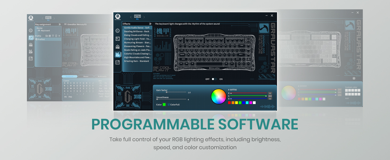The height and width of the screenshot is (160, 390).
Task: Open RGB lighting icon in front window sidebar
Action: (x=117, y=47)
